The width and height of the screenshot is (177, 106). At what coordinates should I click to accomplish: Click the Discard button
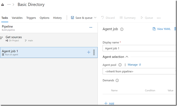[108, 18]
